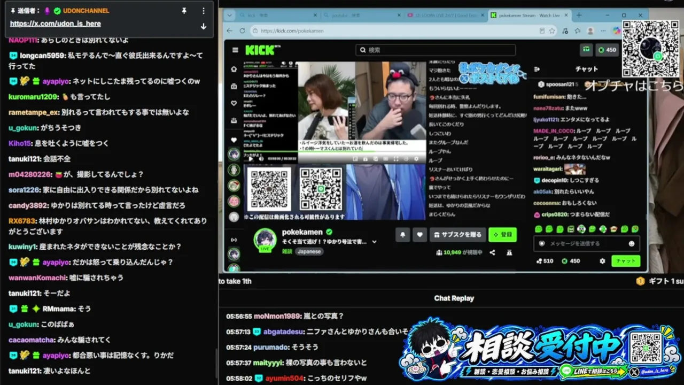
Task: Click the gift subs button "サブスクを贈る"
Action: 458,234
